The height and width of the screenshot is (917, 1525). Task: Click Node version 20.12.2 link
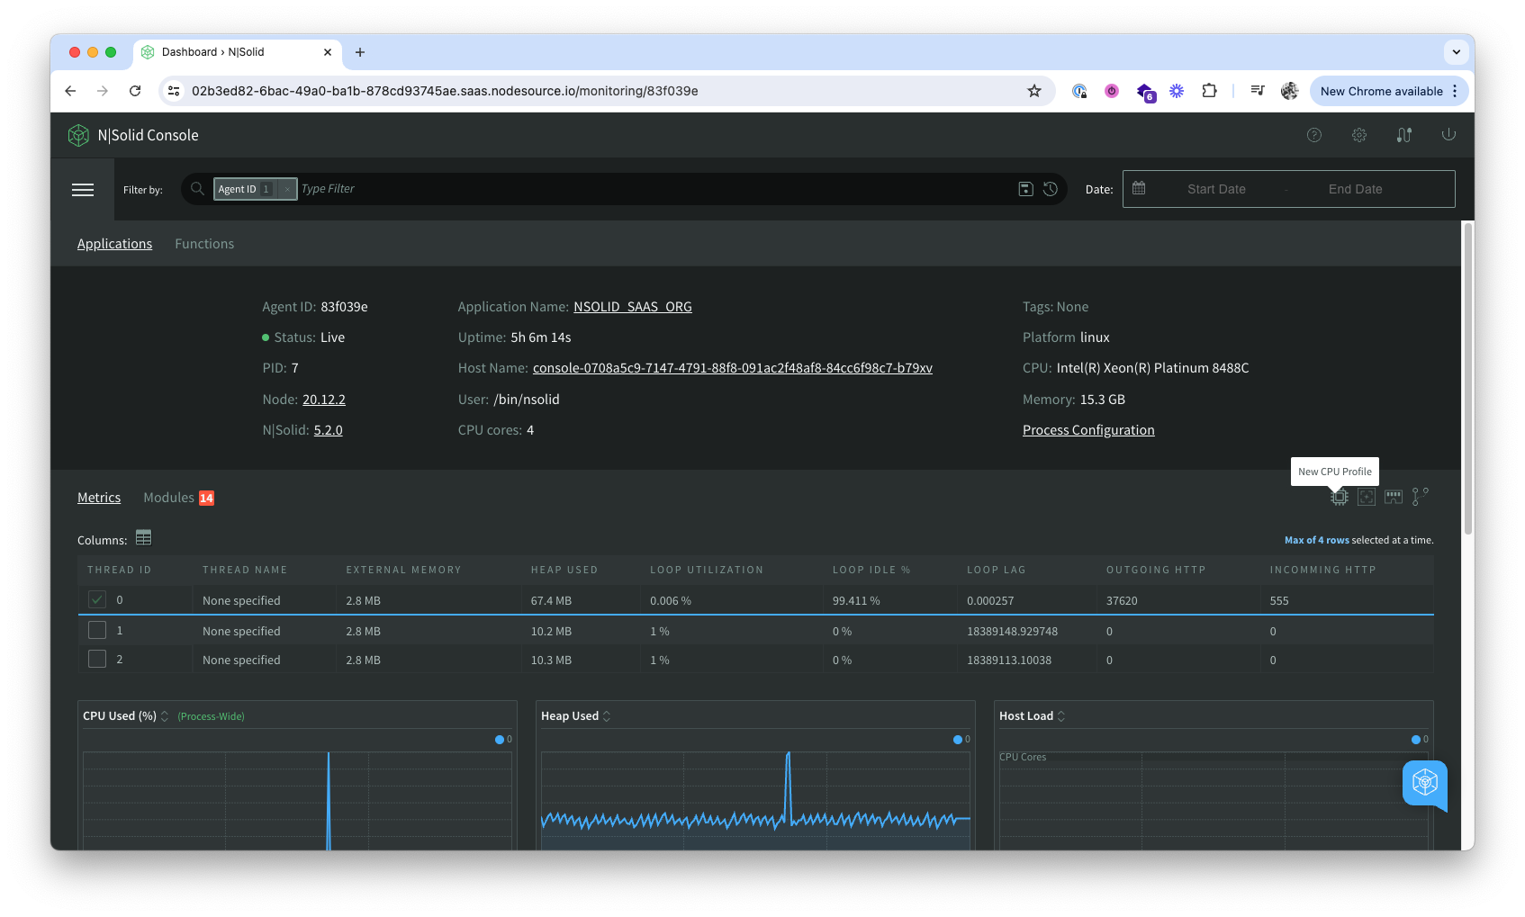tap(324, 400)
